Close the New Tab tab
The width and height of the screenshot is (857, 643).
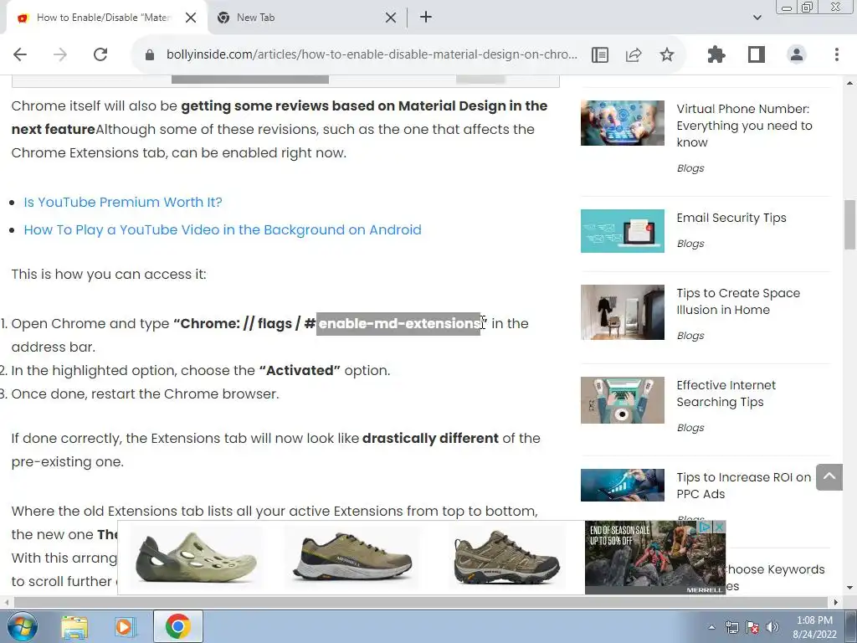click(x=390, y=18)
